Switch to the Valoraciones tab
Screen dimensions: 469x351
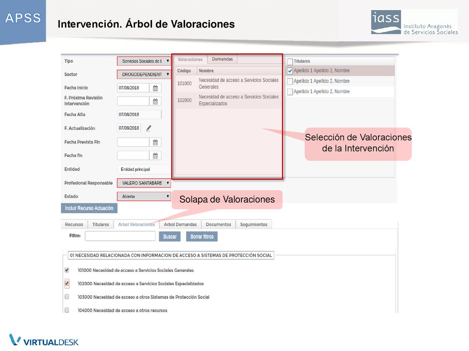(190, 59)
